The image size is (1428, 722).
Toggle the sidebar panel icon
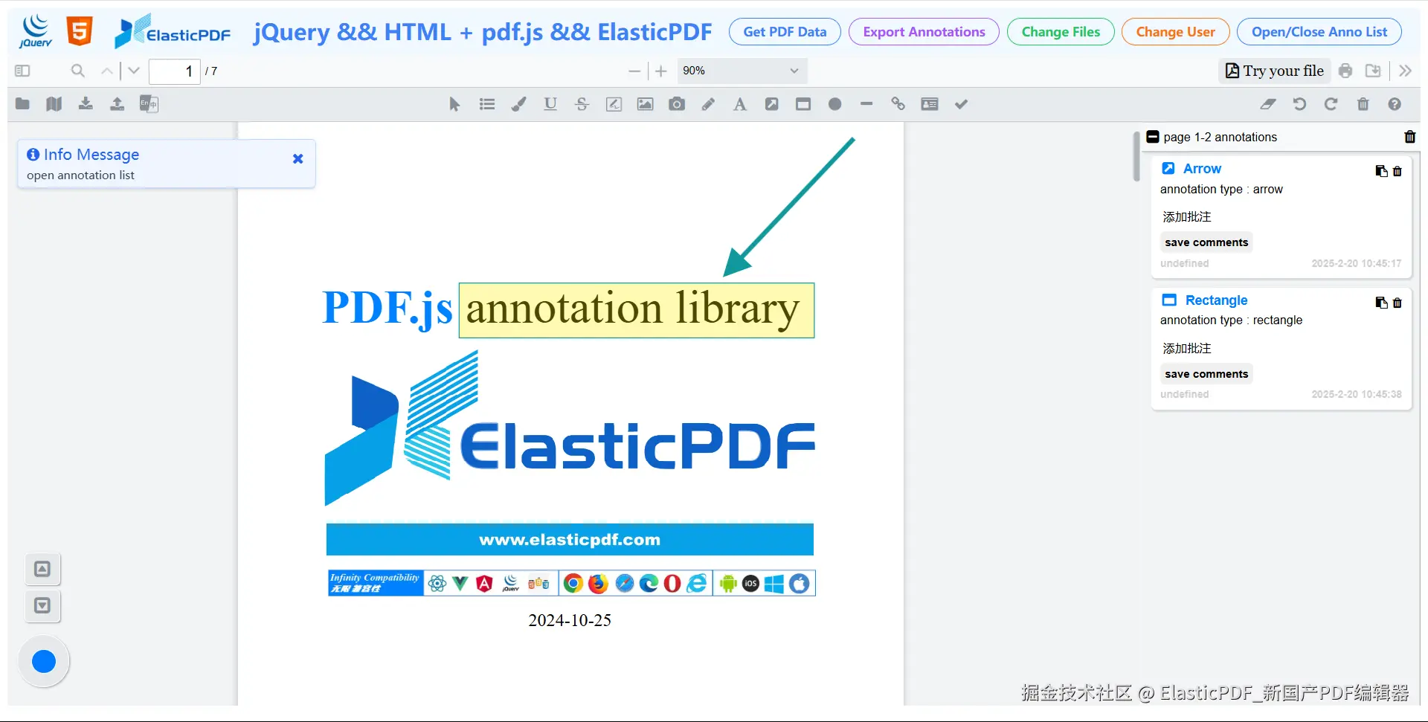pyautogui.click(x=22, y=71)
